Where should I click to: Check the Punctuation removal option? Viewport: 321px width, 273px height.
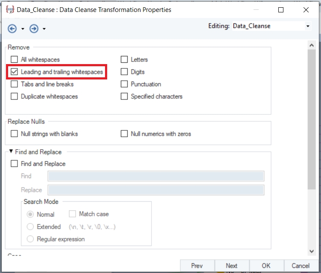pos(124,84)
